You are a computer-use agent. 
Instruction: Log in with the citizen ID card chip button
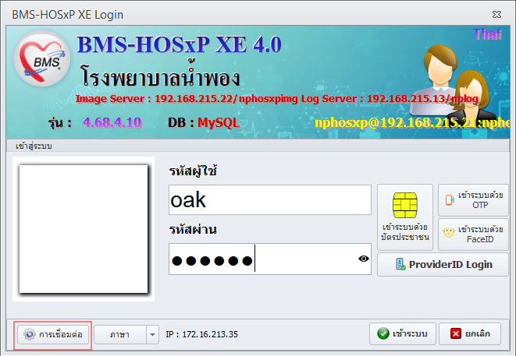405,217
